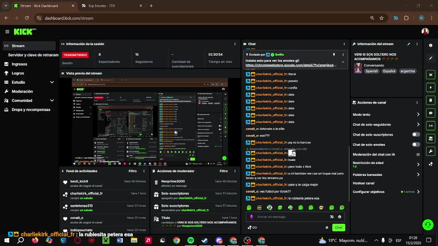Viewport: 438px width, 246px height.
Task: Open the chromewebstore link in pinned message
Action: pyautogui.click(x=291, y=65)
